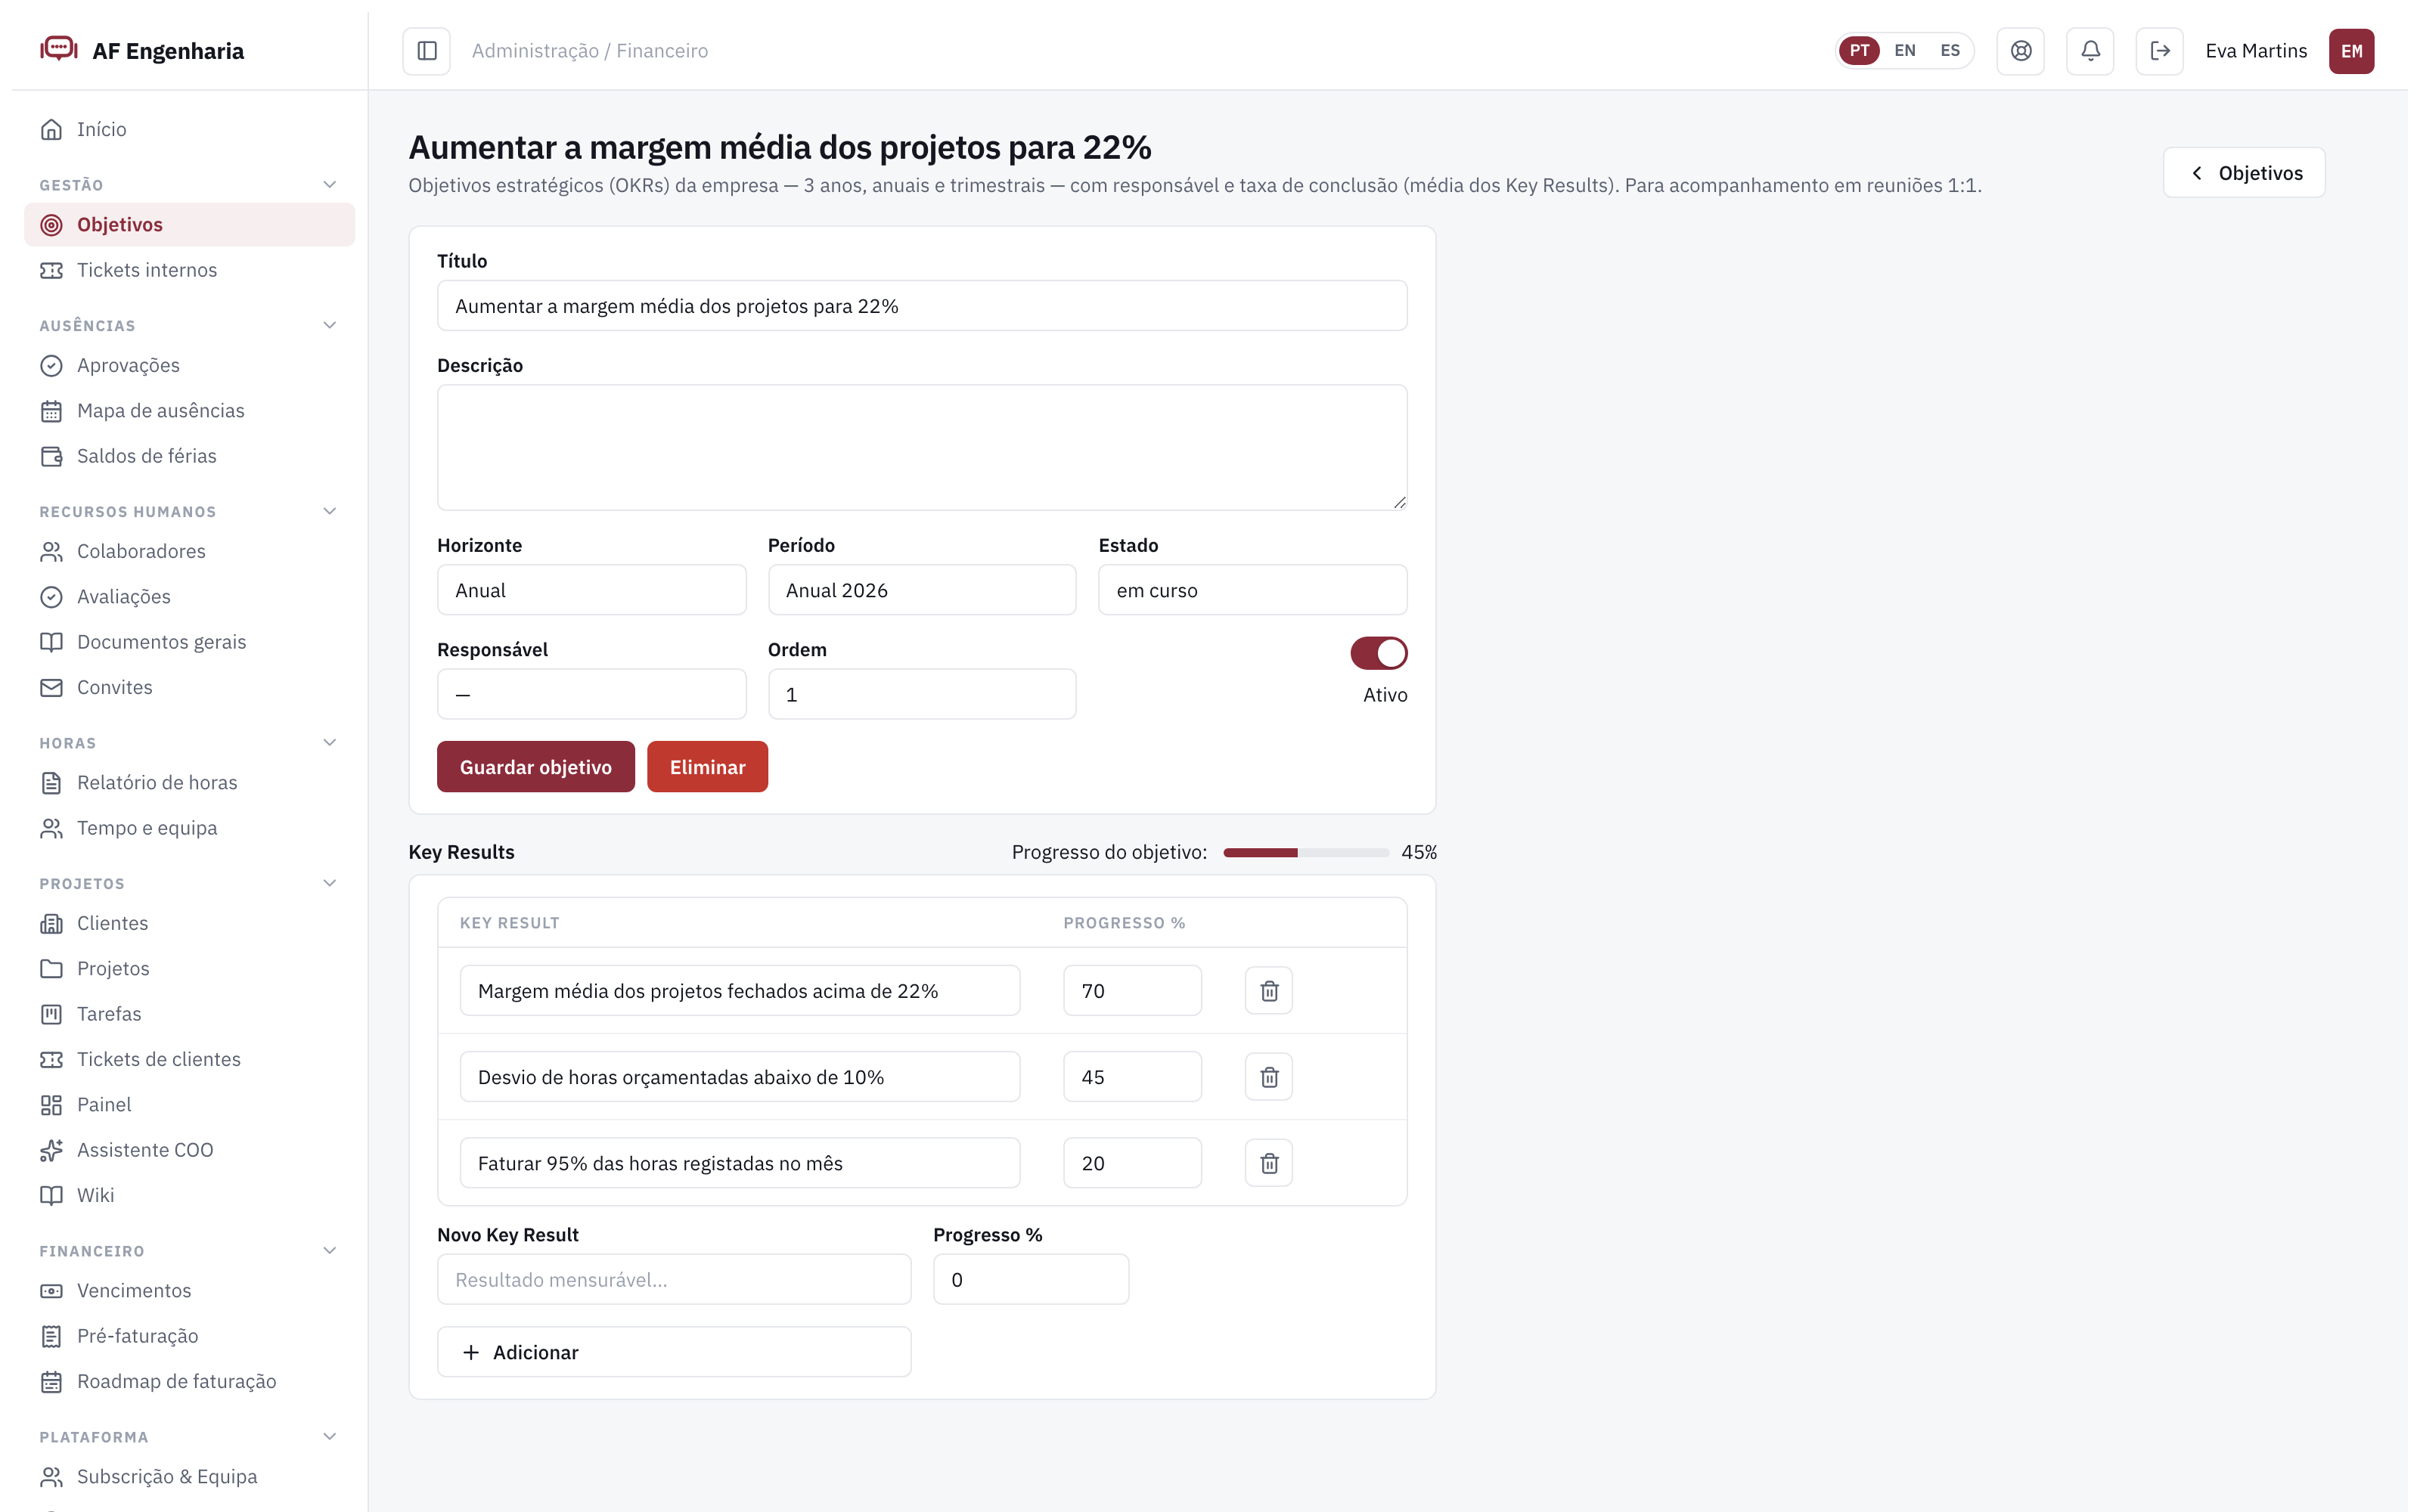Collapse the Ausências section
This screenshot has width=2420, height=1512.
(x=330, y=325)
